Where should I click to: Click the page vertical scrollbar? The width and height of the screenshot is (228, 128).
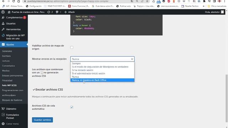click(x=226, y=98)
